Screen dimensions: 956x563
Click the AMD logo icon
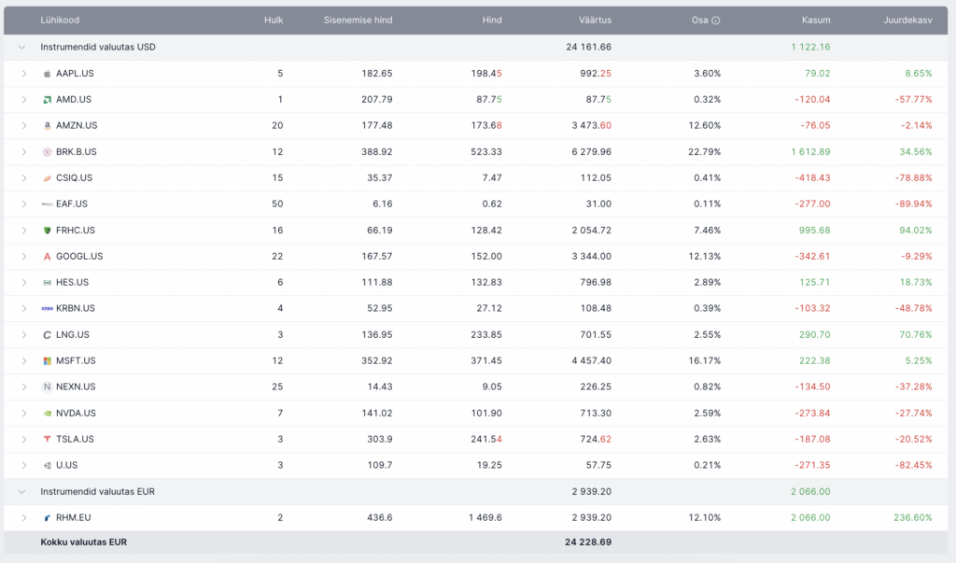(x=47, y=99)
